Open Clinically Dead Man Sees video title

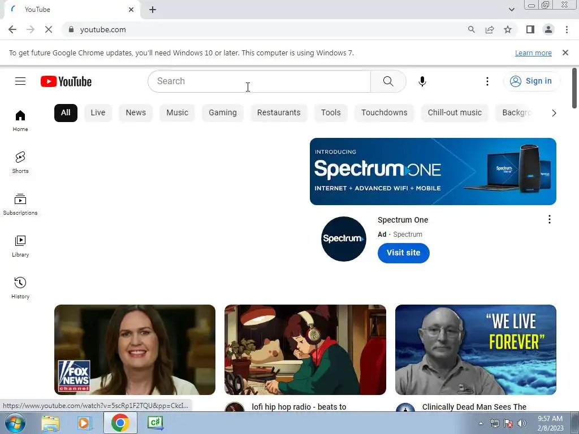pos(474,407)
